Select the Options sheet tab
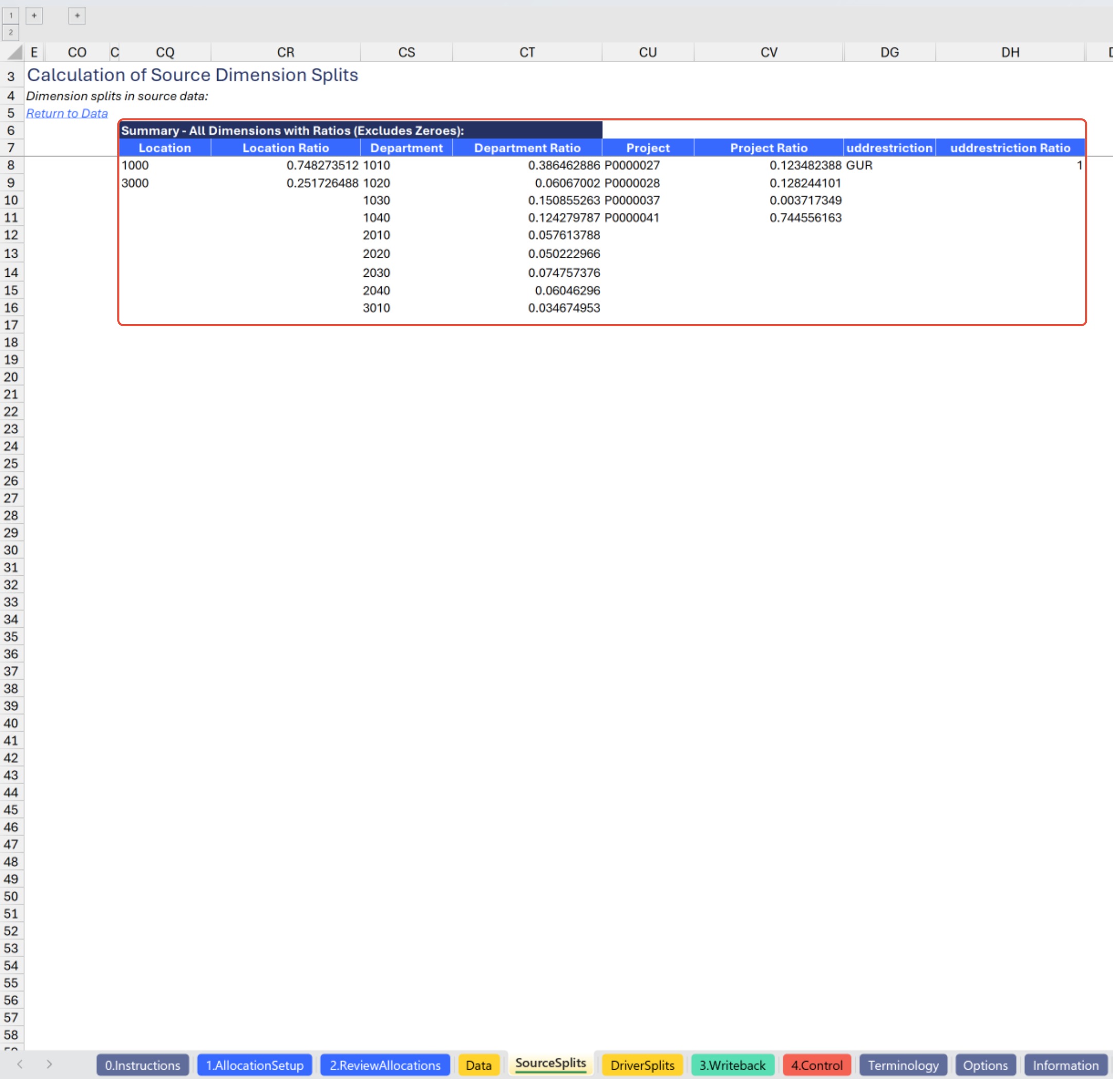1113x1079 pixels. coord(985,1065)
